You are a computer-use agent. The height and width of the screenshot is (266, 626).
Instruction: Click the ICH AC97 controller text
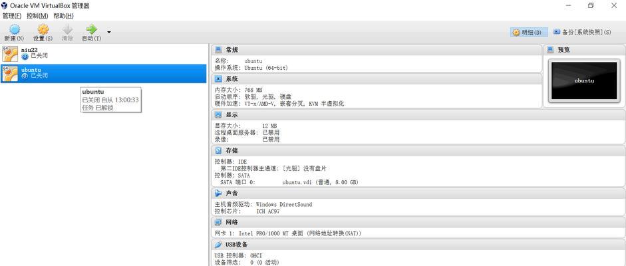[x=268, y=211]
